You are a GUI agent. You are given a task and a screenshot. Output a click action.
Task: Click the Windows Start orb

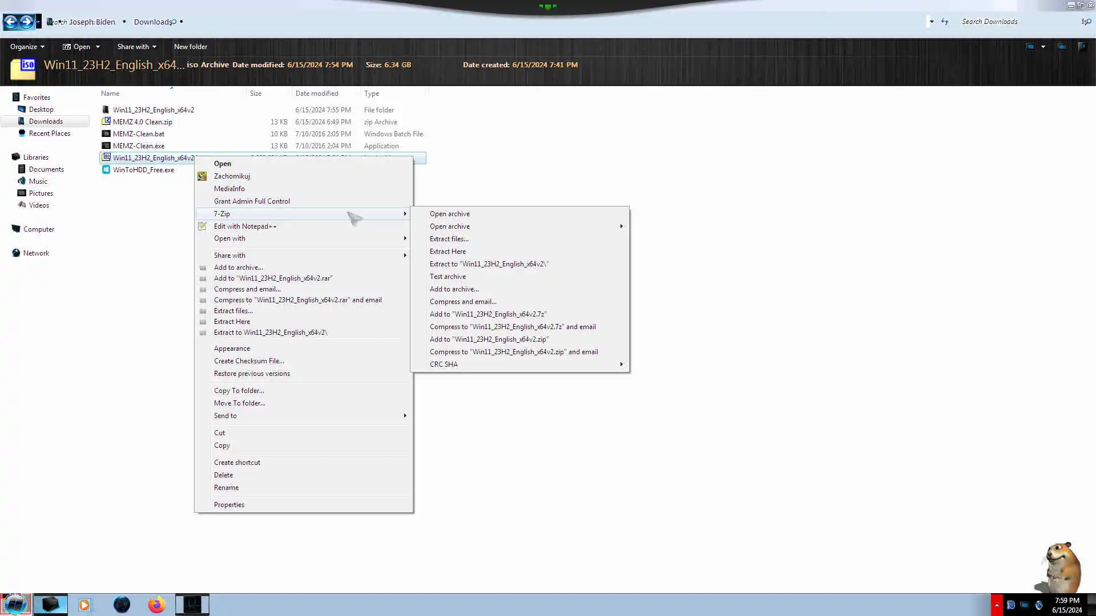(x=15, y=605)
